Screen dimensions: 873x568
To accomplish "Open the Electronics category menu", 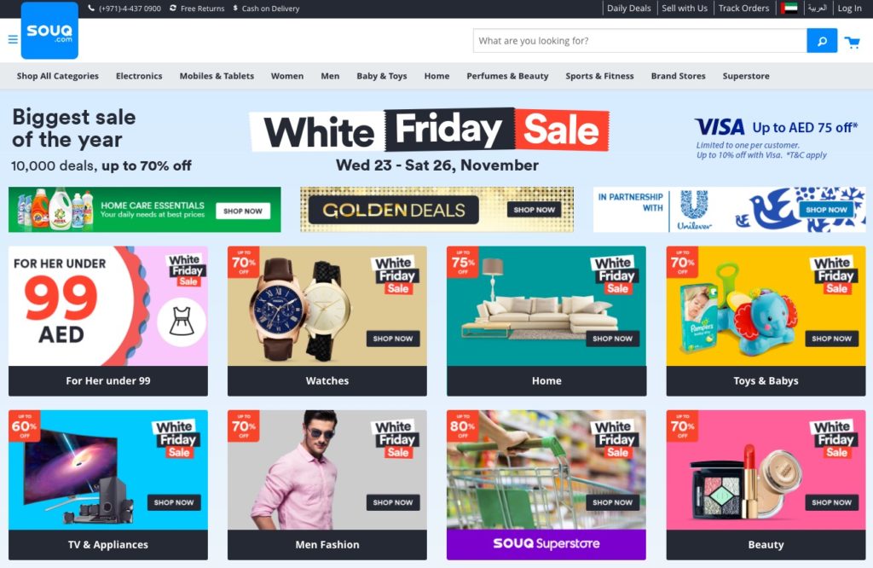I will click(x=139, y=76).
